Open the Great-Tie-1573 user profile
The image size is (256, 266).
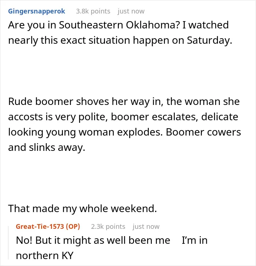[41, 227]
